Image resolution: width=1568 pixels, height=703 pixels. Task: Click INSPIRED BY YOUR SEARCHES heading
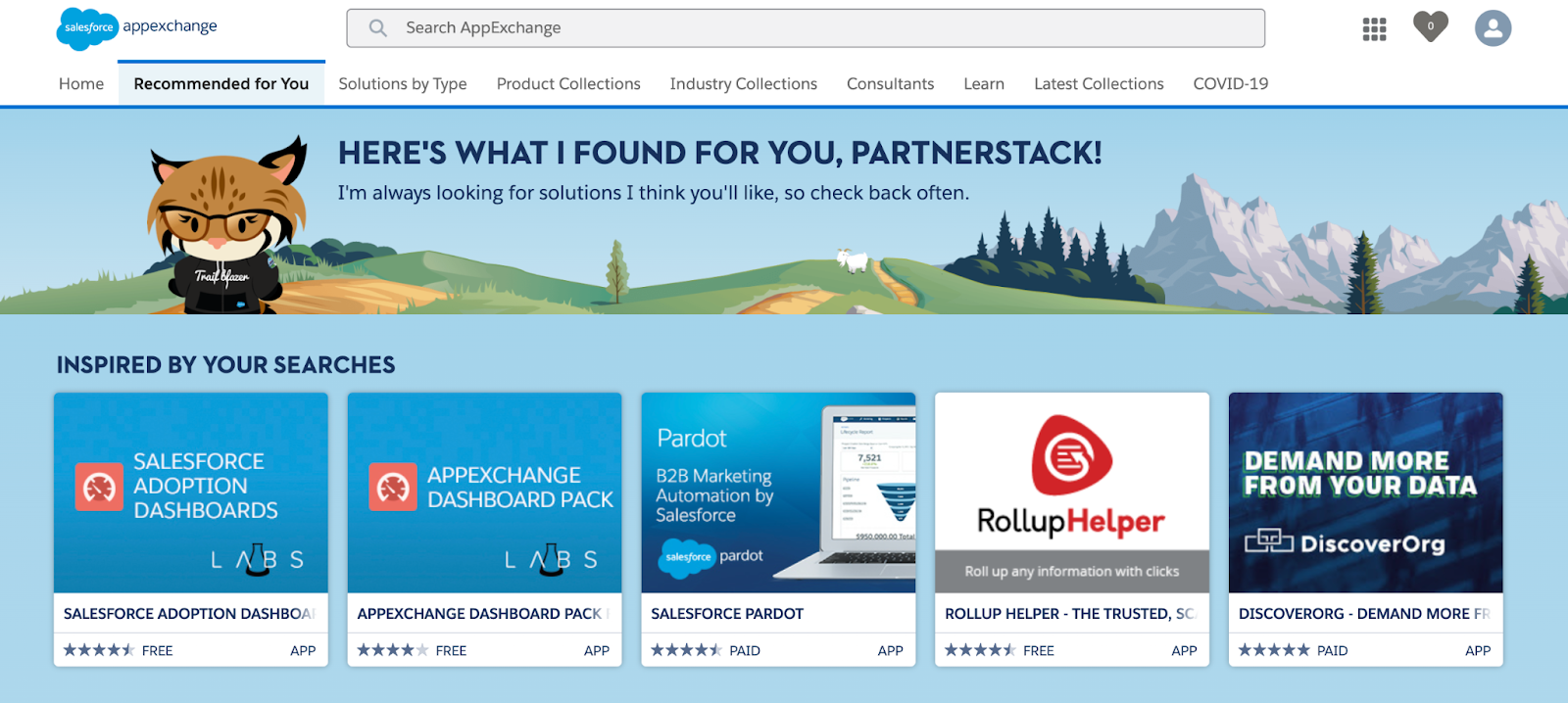[226, 365]
